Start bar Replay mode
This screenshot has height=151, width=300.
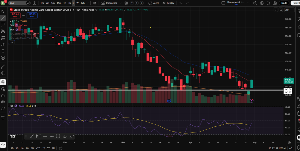[x=168, y=3]
